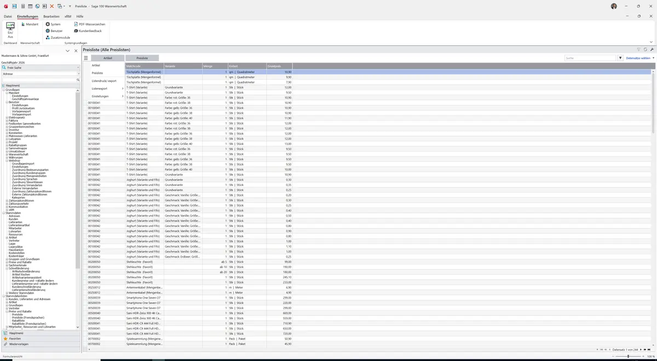Image resolution: width=657 pixels, height=361 pixels.
Task: Click the magnifier next to navigation search field
Action: pos(78,80)
